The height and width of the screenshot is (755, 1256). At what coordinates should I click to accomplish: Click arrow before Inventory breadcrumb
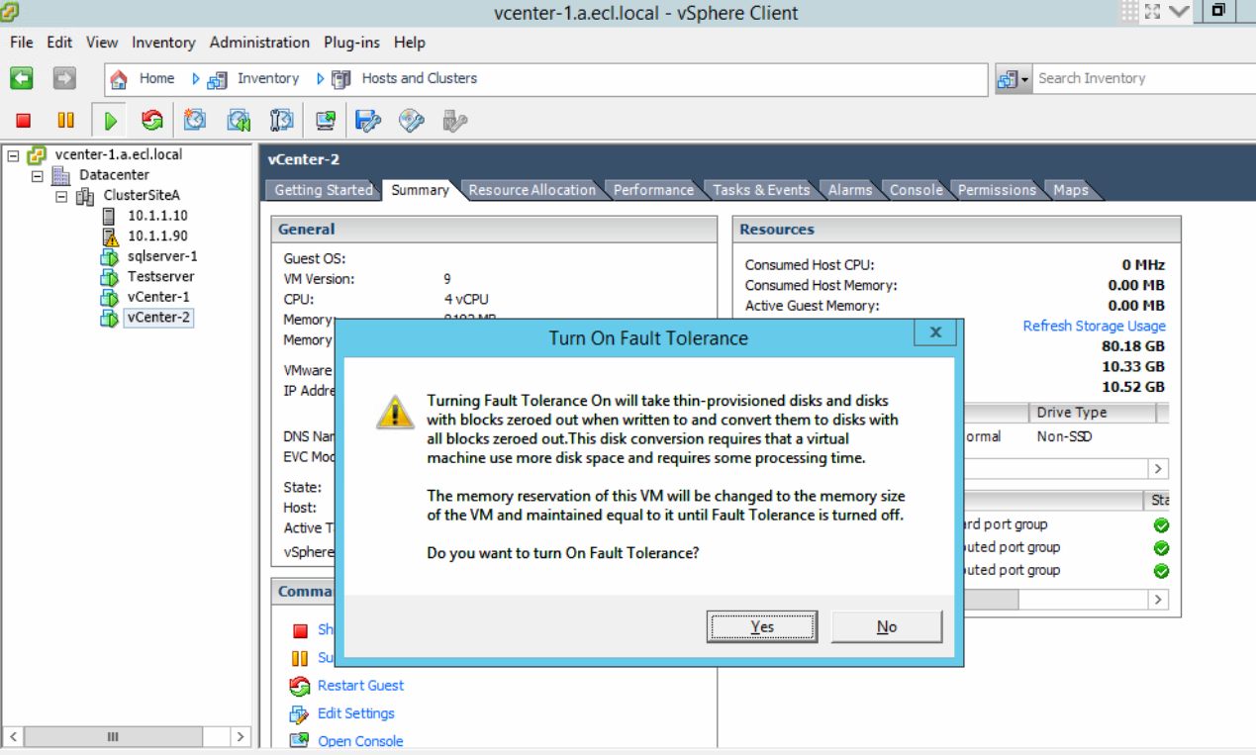tap(196, 79)
